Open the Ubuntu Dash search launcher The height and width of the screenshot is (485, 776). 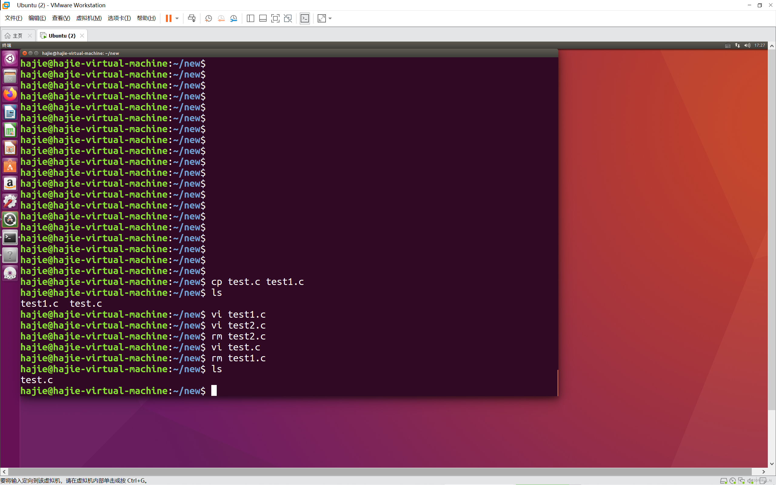coord(10,59)
